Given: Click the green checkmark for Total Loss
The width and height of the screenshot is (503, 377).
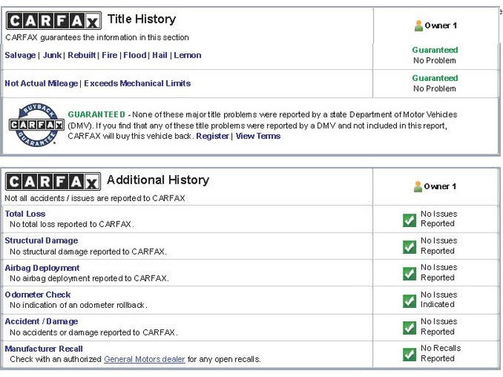Looking at the screenshot, I should [409, 219].
